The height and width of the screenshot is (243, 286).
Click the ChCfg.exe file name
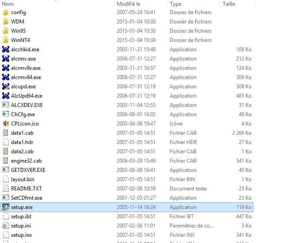click(x=23, y=114)
